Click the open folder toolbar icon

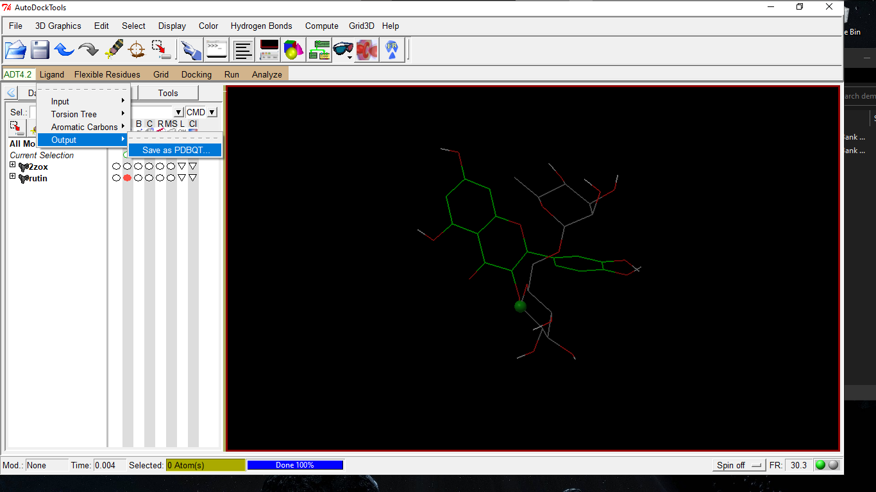click(x=15, y=50)
